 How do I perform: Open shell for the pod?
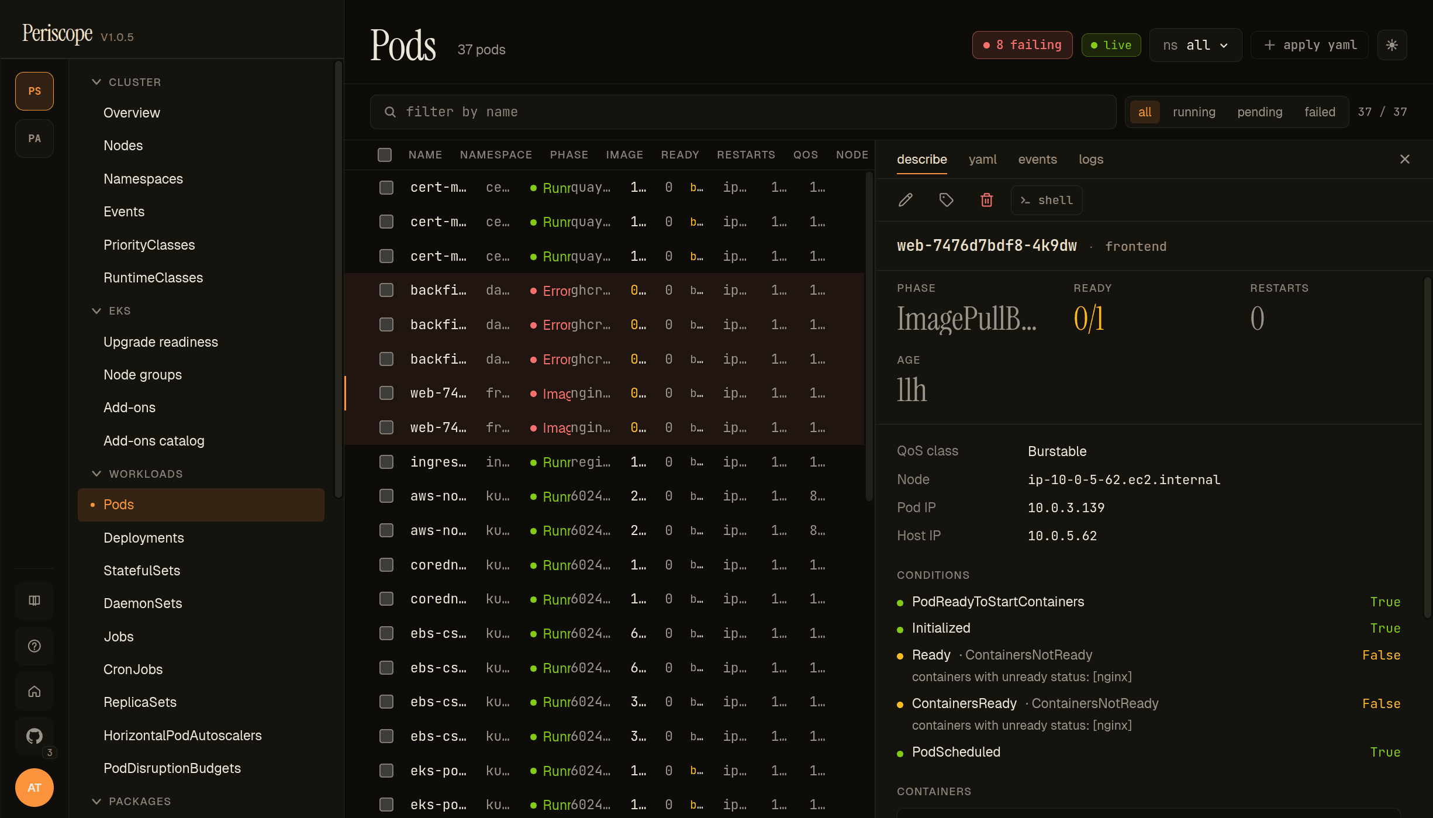click(1047, 201)
